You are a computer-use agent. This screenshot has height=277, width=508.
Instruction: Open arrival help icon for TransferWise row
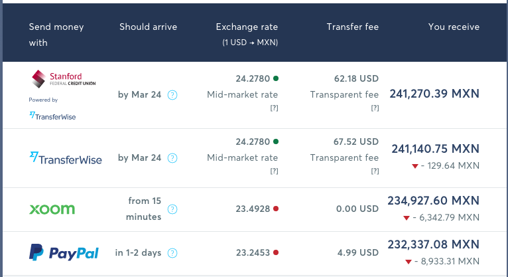172,158
